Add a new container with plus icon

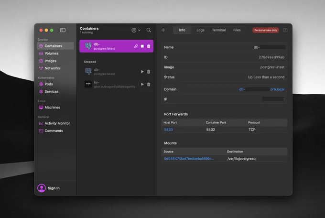tap(163, 30)
